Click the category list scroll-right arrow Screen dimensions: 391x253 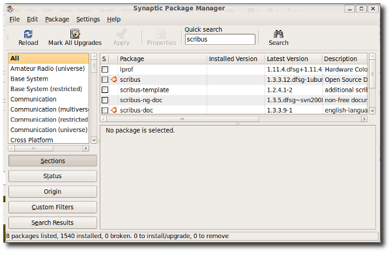(x=86, y=148)
